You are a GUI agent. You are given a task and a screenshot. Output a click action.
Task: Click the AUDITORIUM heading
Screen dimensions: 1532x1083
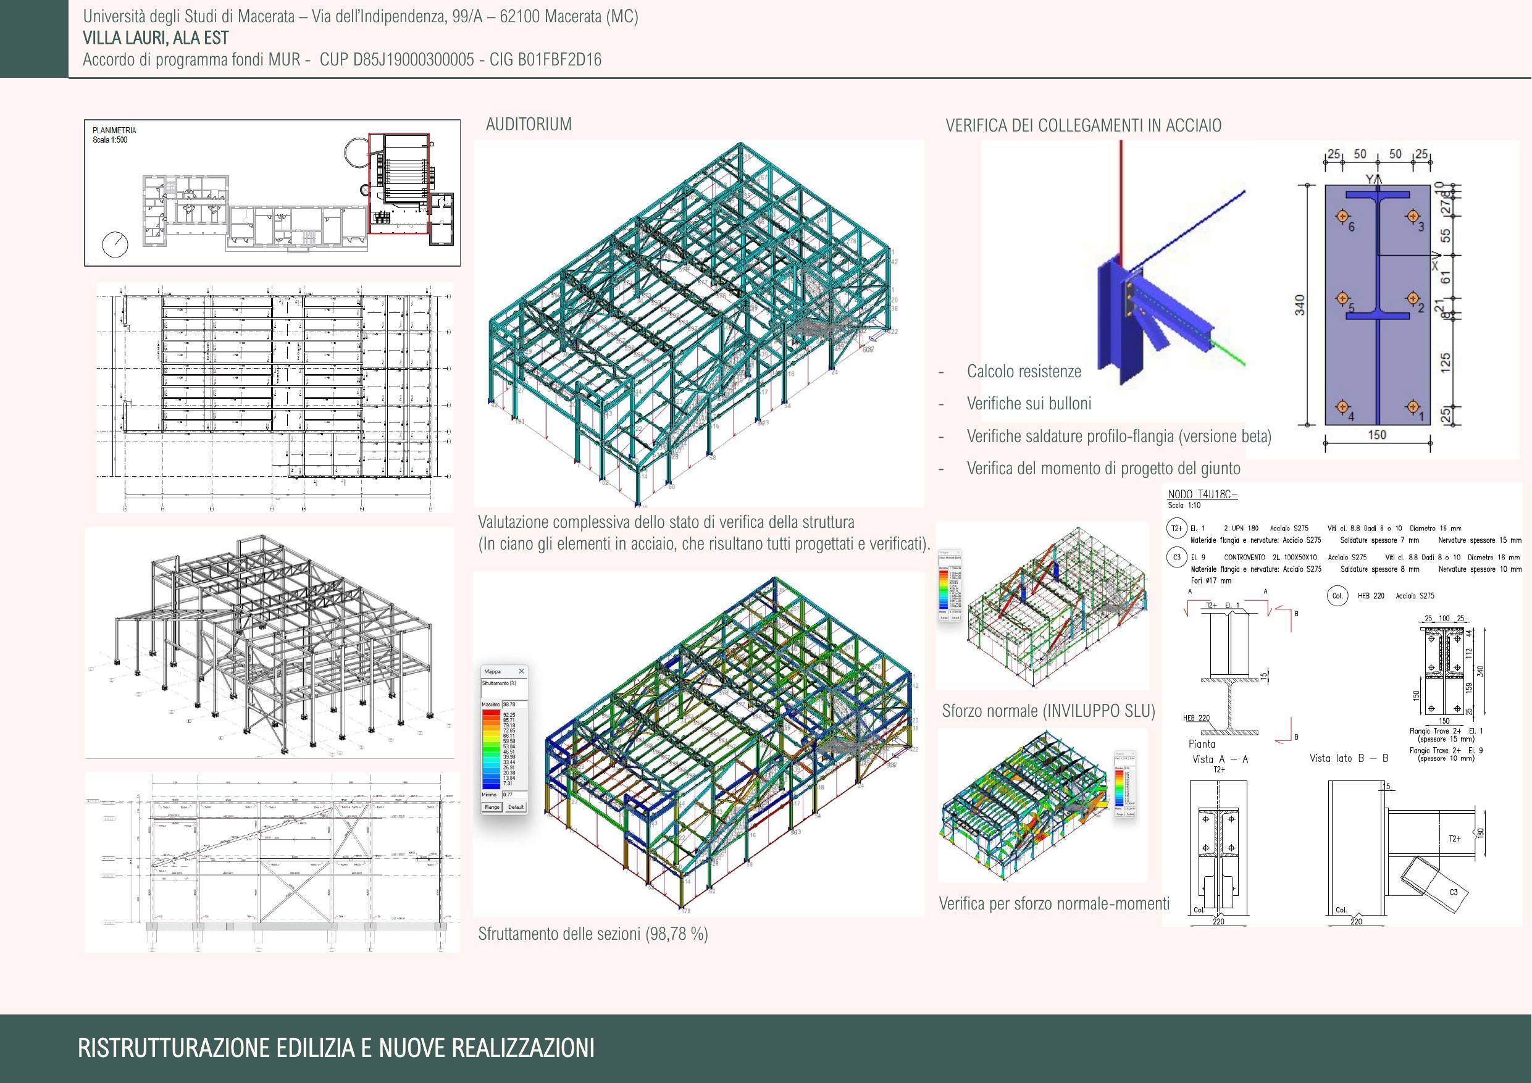coord(529,124)
